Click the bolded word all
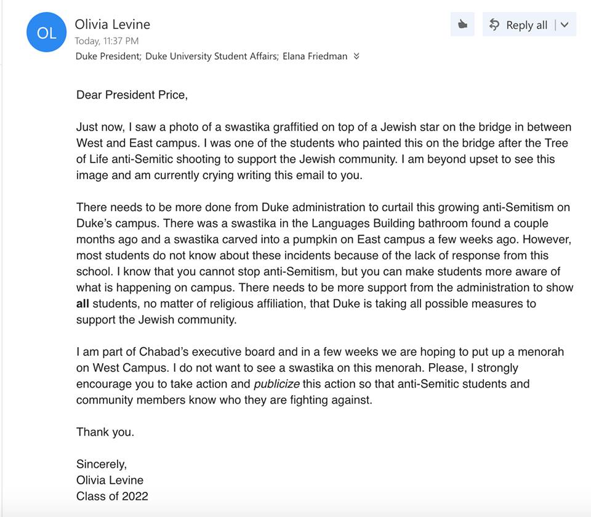 coord(83,304)
